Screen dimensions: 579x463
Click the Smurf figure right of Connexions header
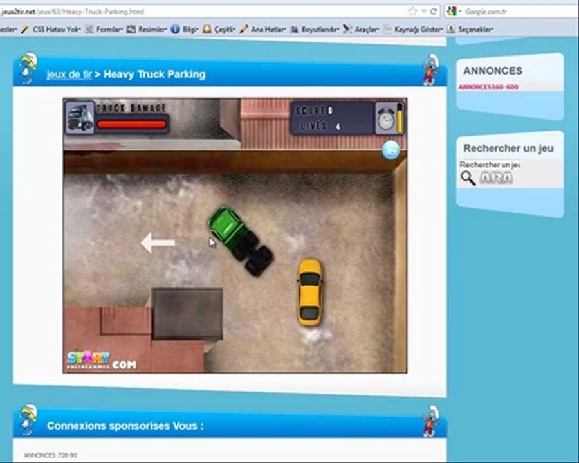[431, 421]
